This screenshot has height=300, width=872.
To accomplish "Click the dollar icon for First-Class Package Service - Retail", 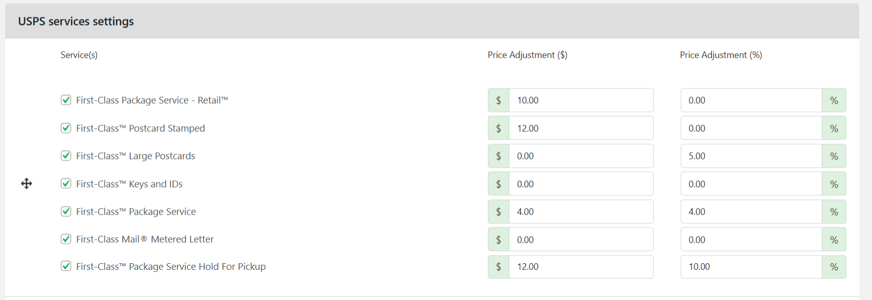I will pos(499,100).
